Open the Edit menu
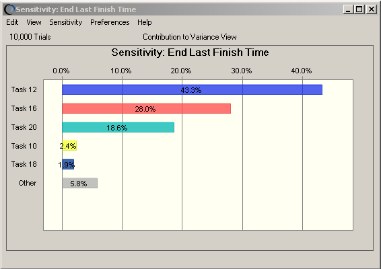Image resolution: width=381 pixels, height=269 pixels. pos(12,22)
